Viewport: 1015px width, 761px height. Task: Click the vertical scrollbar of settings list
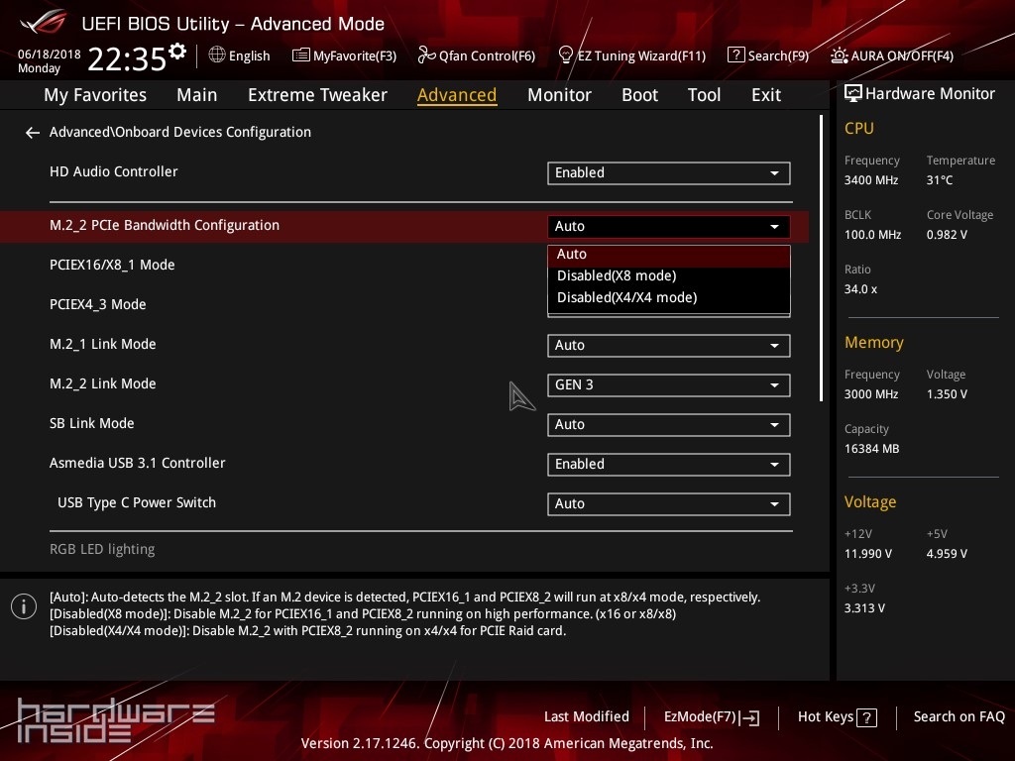[821, 259]
